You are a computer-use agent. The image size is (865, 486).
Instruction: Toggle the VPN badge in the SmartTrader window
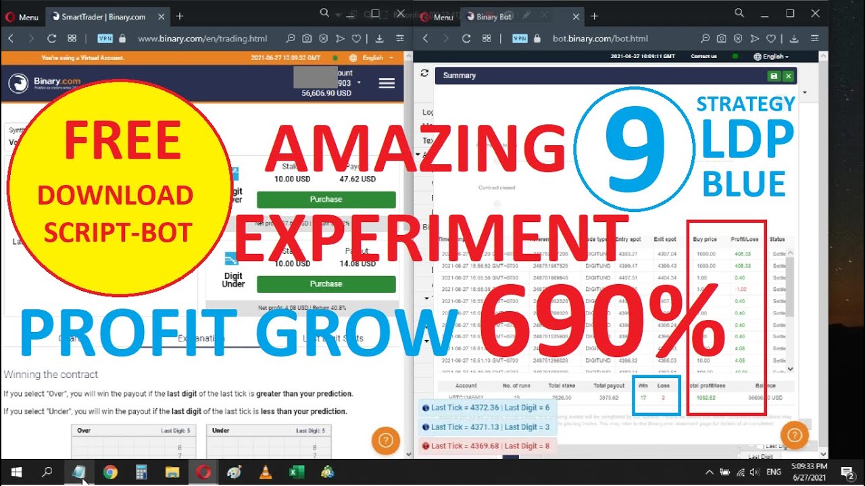click(105, 39)
